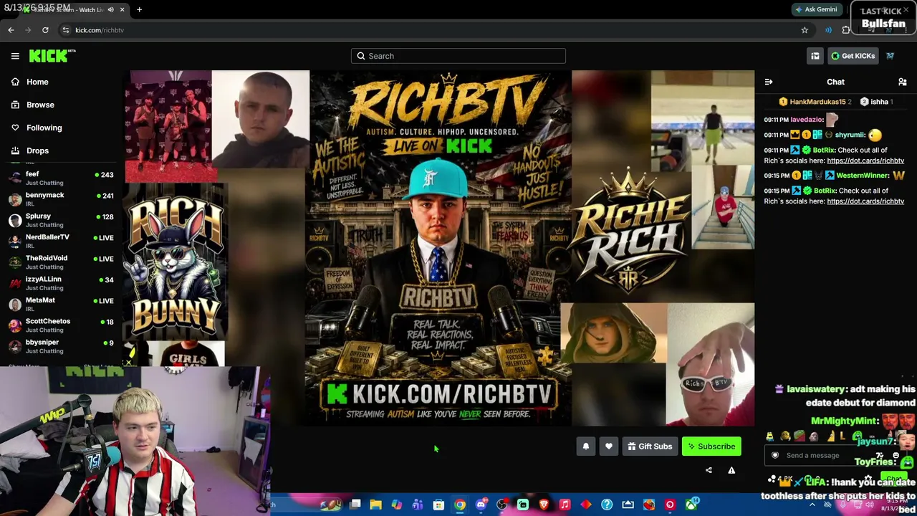Click the browser back arrow
917x516 pixels.
[x=11, y=30]
